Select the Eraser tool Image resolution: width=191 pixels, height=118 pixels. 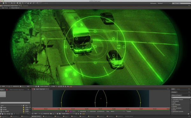[x=31, y=3]
